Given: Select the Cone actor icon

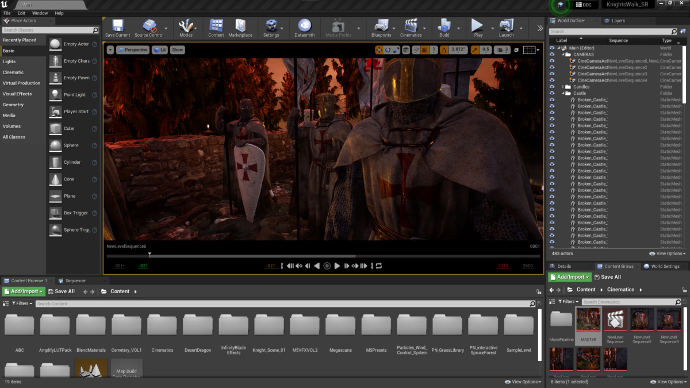Looking at the screenshot, I should click(55, 179).
